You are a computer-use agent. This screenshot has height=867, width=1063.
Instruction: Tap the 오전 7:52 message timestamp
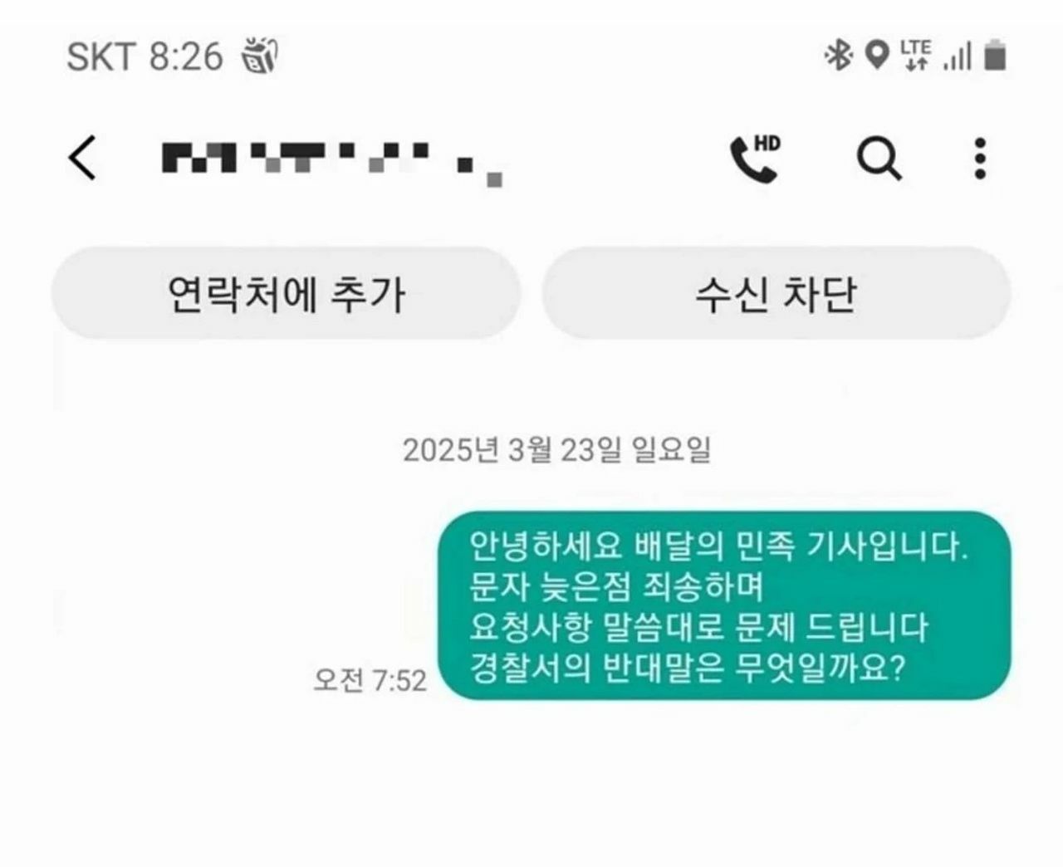coord(370,680)
